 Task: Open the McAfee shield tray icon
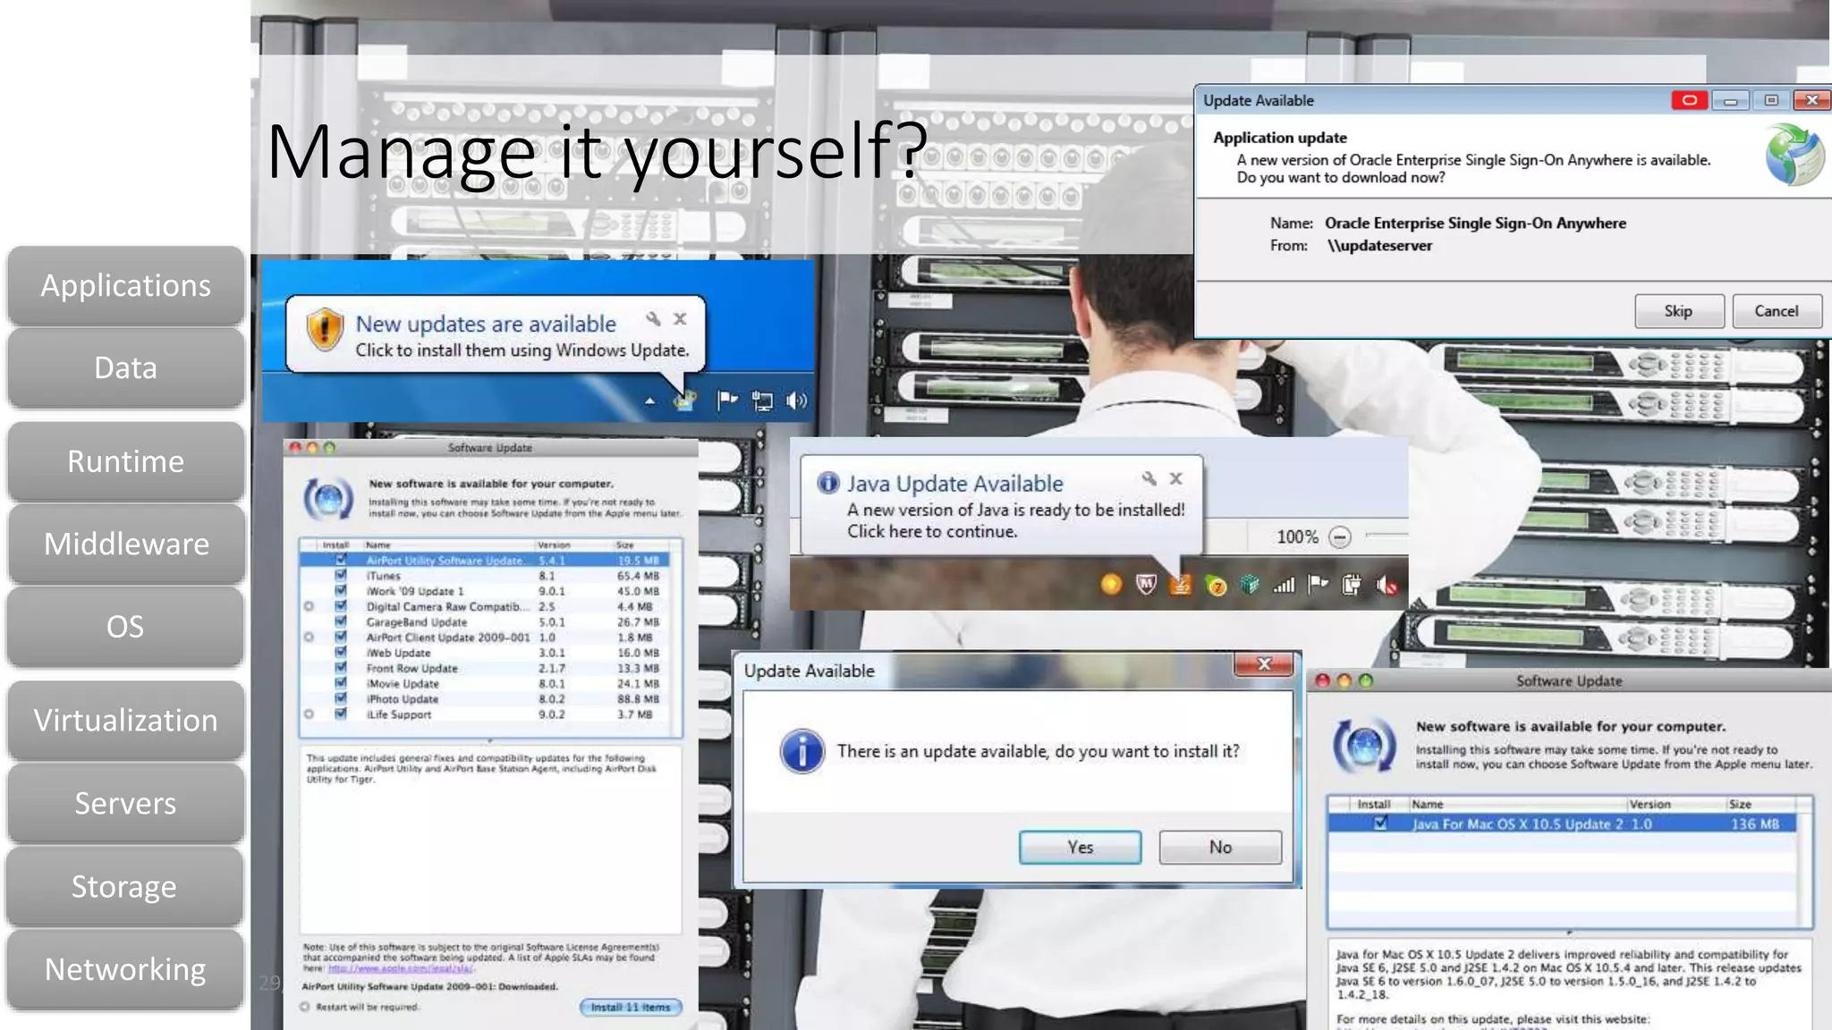(1146, 585)
